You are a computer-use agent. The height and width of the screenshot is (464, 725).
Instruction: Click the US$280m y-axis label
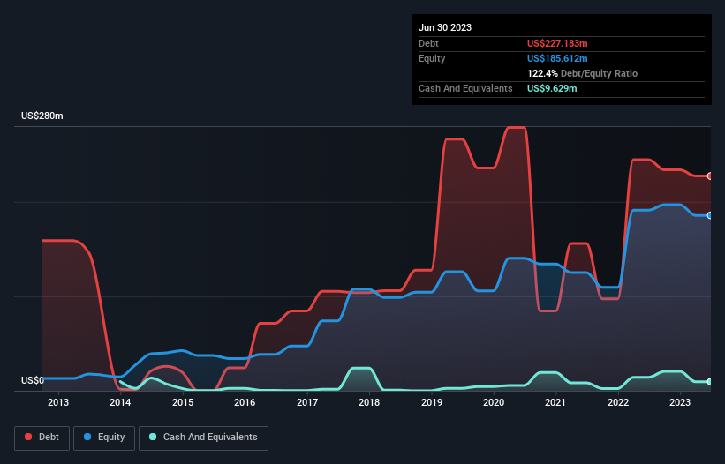(x=42, y=116)
